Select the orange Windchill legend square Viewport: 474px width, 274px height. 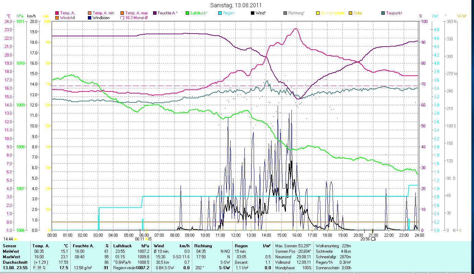(57, 17)
